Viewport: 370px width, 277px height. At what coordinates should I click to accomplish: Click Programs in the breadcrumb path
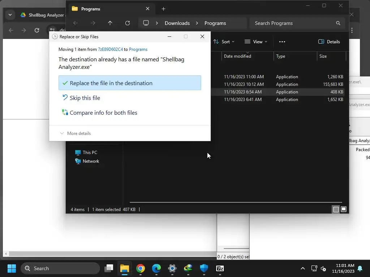[215, 23]
